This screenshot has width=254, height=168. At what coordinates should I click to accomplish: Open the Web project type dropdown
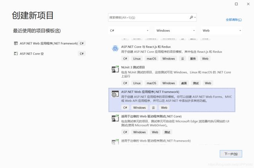click(x=221, y=30)
